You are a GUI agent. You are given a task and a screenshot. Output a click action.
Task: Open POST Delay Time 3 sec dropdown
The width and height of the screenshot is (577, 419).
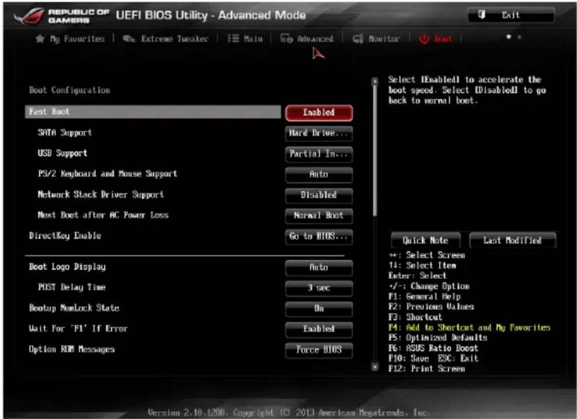click(319, 288)
